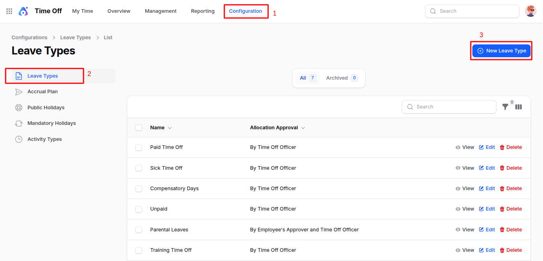Delete the Sick Time Off leave type
The image size is (543, 261).
pyautogui.click(x=511, y=168)
